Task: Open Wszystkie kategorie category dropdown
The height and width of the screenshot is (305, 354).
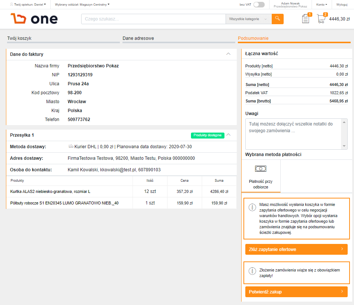Action: [248, 19]
